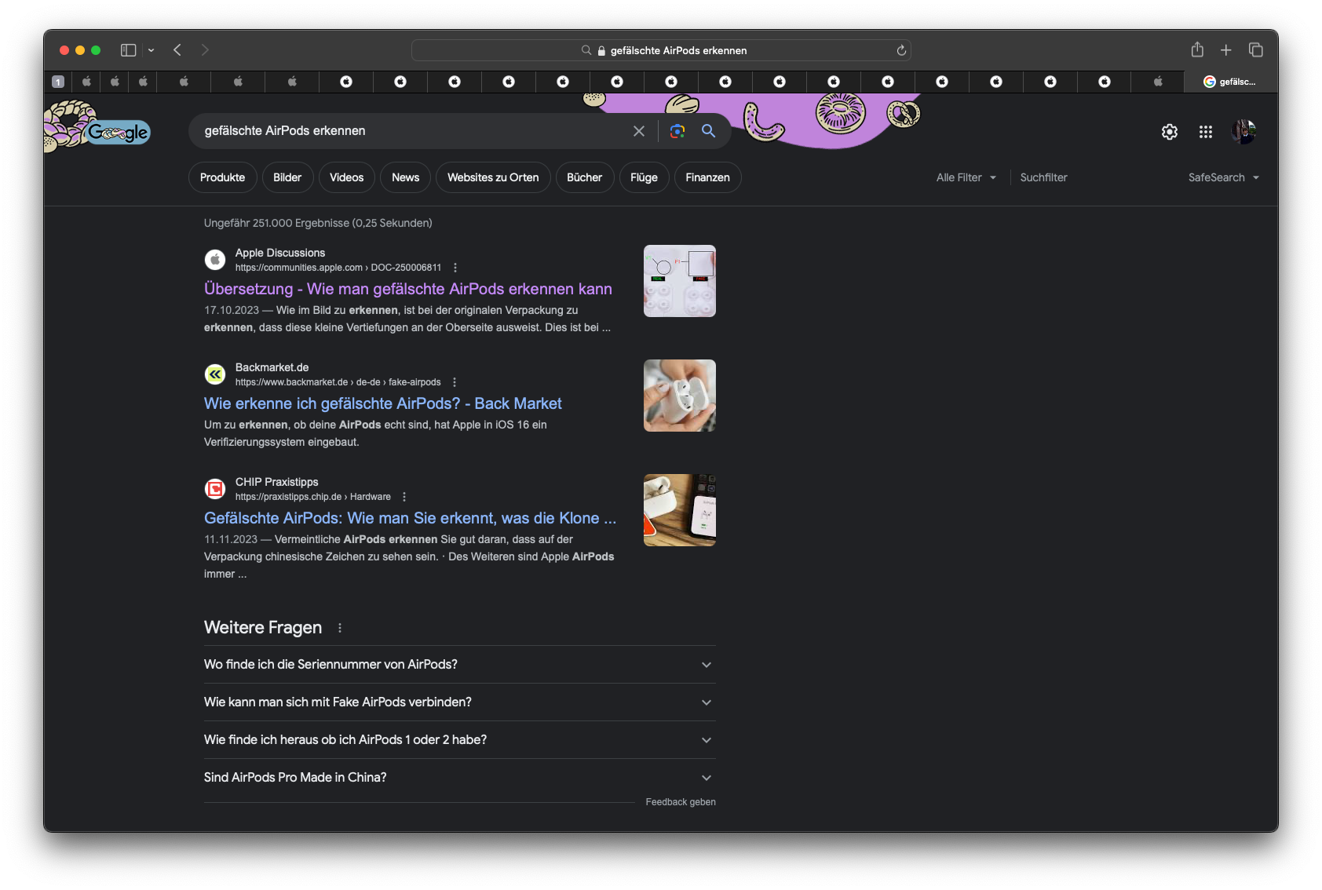Go forward to the next page
The width and height of the screenshot is (1322, 890).
click(x=205, y=50)
